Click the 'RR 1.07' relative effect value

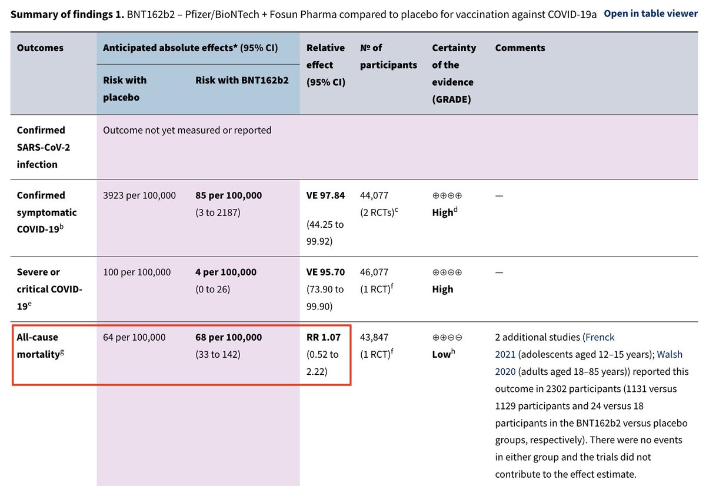323,338
